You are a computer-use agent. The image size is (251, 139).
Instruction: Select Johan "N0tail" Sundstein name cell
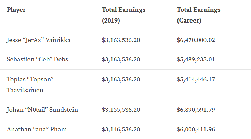point(42,110)
